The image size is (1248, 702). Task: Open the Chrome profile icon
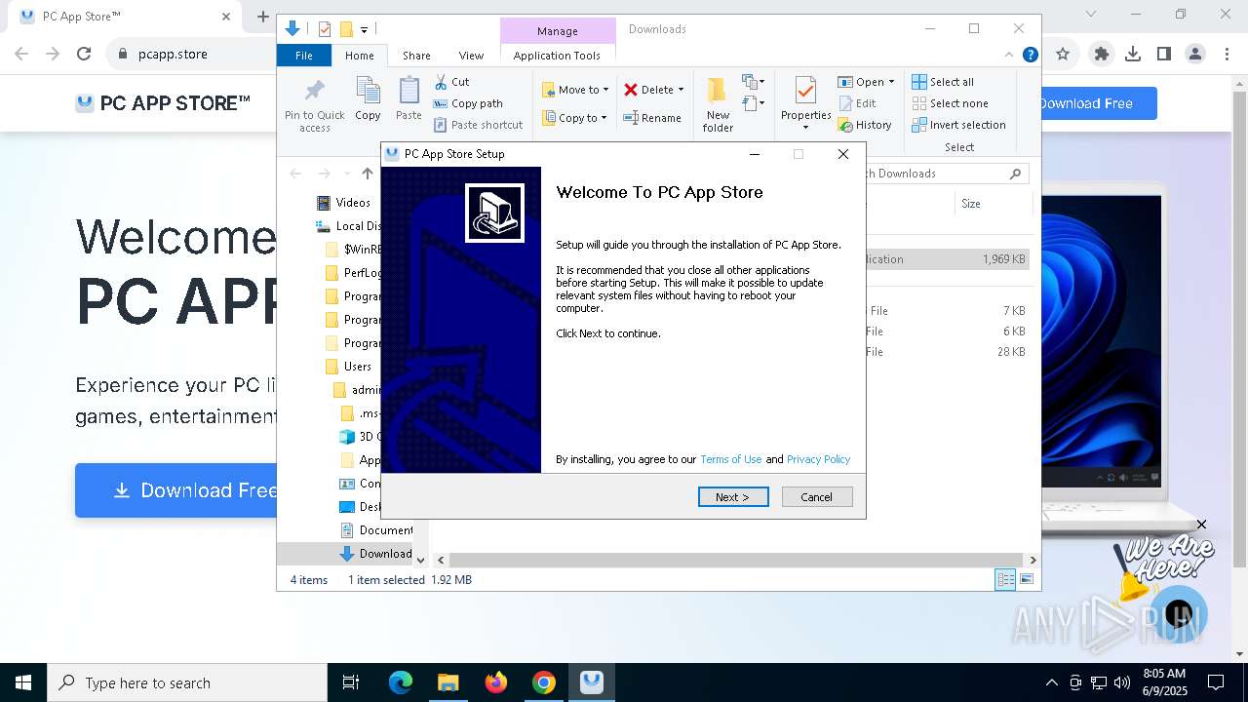(x=1195, y=55)
